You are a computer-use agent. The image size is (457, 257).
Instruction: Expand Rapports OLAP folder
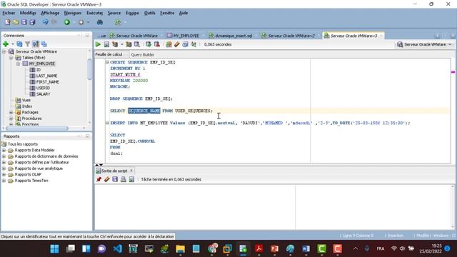4,174
